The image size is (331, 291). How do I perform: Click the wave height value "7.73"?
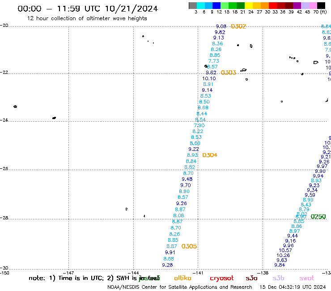(x=214, y=61)
